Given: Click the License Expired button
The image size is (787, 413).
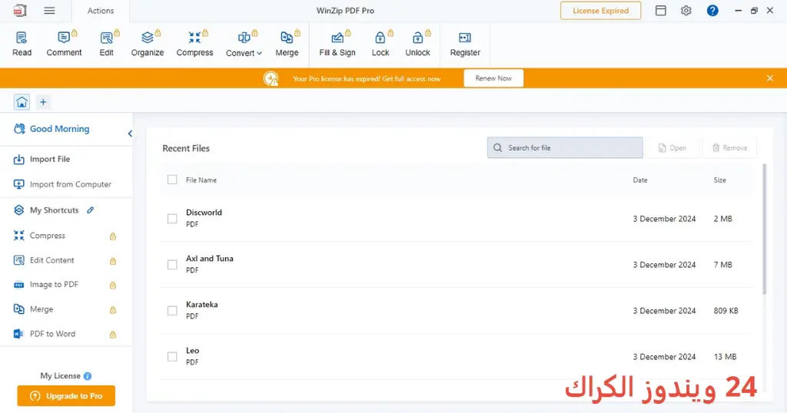Looking at the screenshot, I should tap(600, 11).
